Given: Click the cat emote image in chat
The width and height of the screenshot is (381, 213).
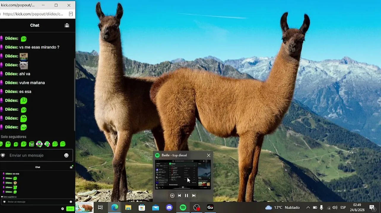Looking at the screenshot, I should (24, 65).
